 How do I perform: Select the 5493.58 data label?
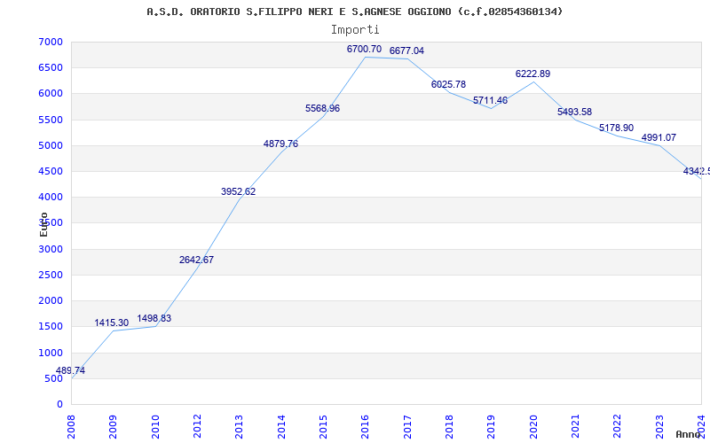574,112
